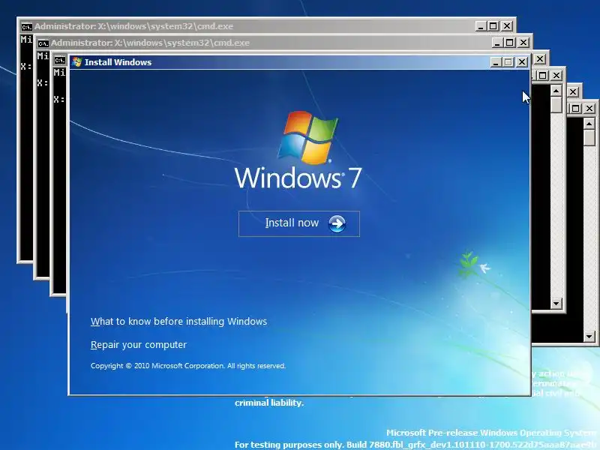Minimize the second cascaded cmd.exe window

(x=497, y=43)
